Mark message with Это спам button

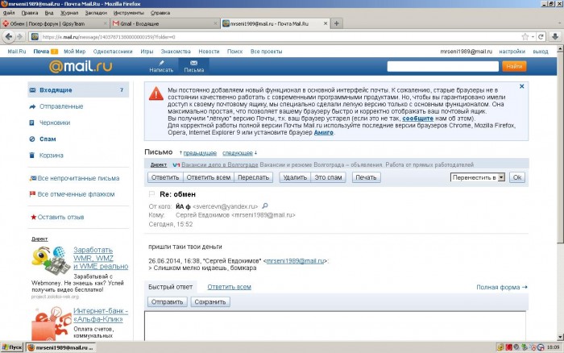[x=328, y=177]
